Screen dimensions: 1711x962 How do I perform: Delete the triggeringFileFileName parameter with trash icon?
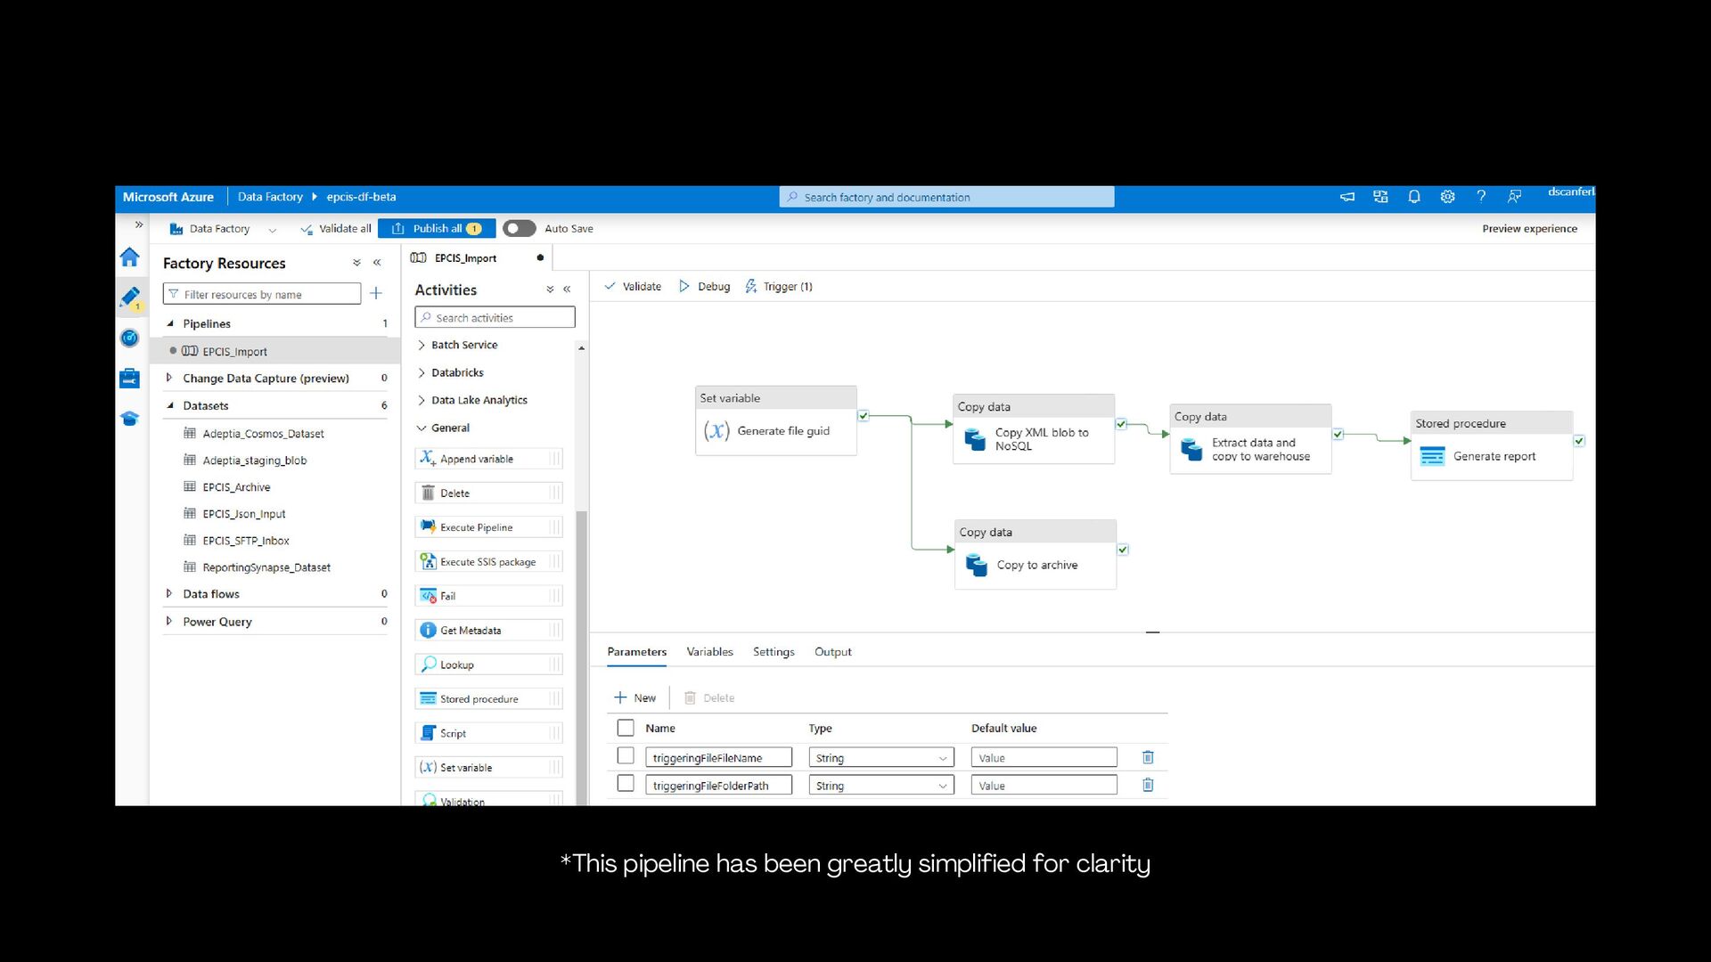click(1148, 757)
